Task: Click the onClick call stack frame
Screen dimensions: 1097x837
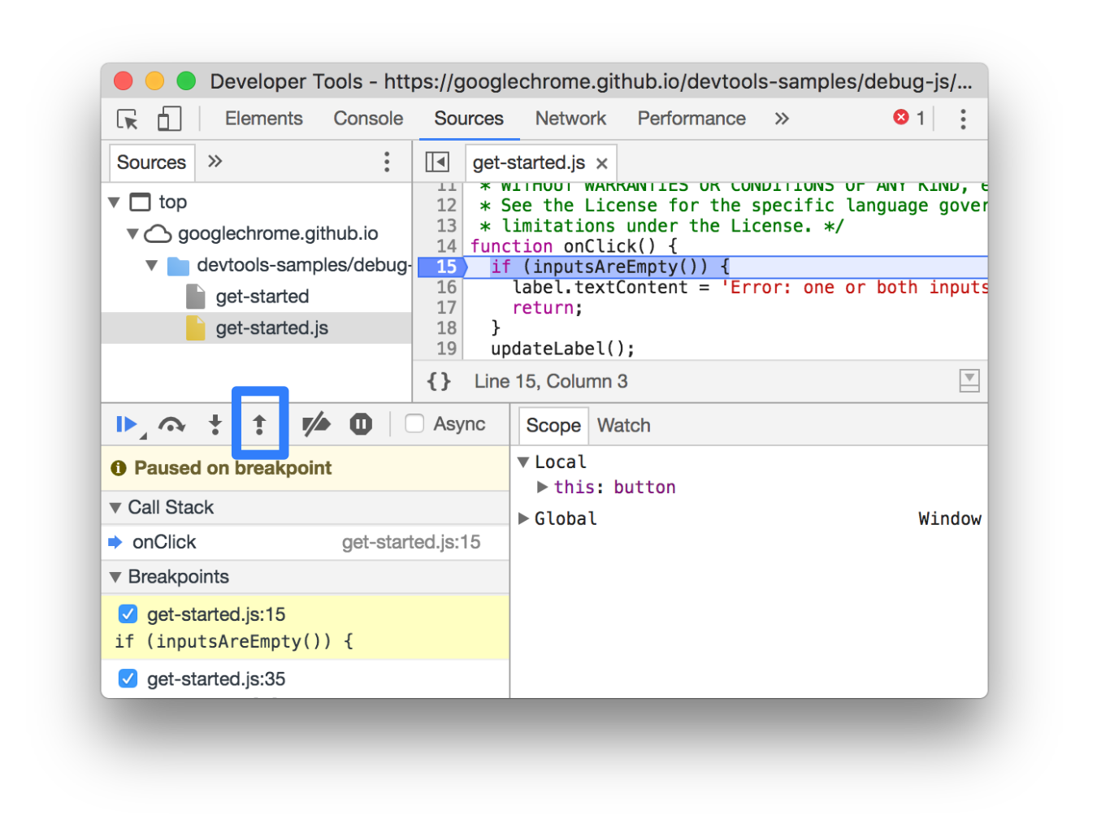Action: [x=164, y=542]
